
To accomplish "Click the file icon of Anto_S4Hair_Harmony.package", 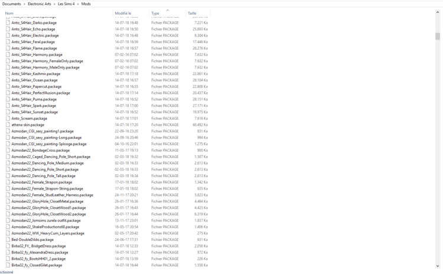I will [x=8, y=54].
